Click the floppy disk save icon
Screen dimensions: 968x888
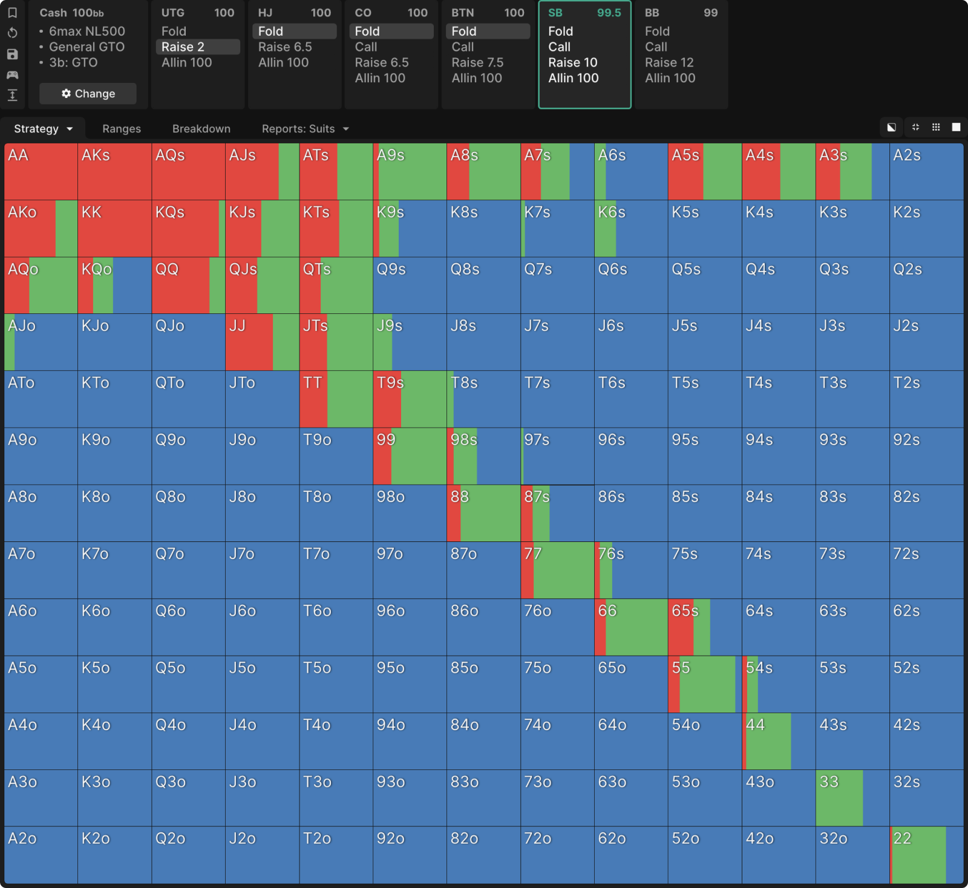pyautogui.click(x=12, y=54)
